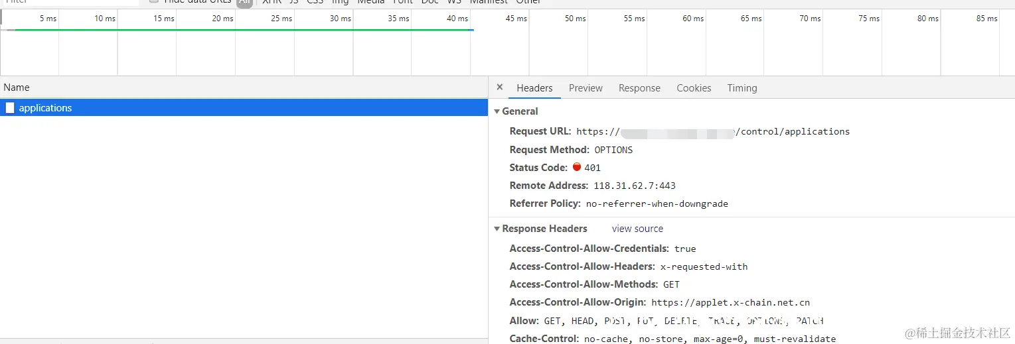Click the 10 ms timeline marker
The width and height of the screenshot is (1015, 344).
tap(105, 19)
